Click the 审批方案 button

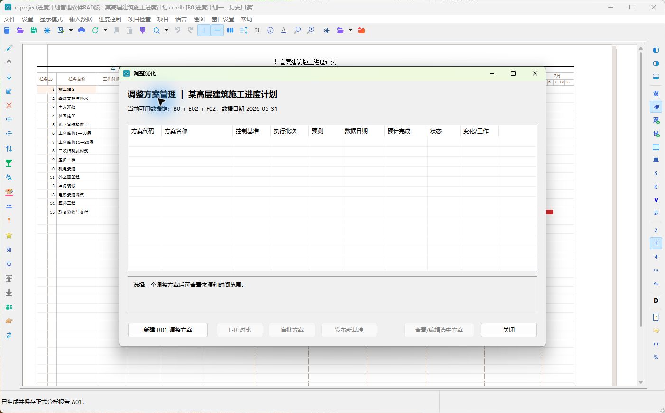(292, 330)
